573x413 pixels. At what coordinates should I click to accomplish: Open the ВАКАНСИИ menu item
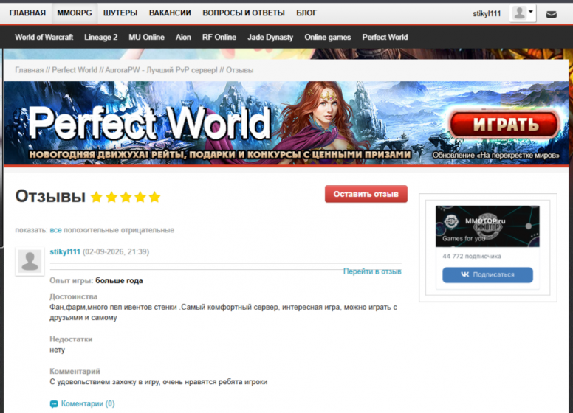coord(170,13)
